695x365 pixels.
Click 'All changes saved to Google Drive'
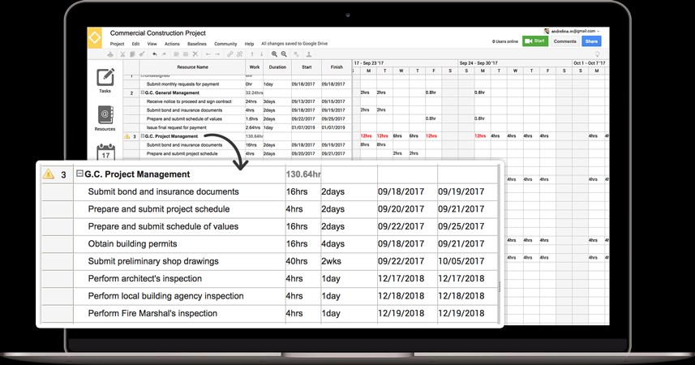(x=294, y=44)
